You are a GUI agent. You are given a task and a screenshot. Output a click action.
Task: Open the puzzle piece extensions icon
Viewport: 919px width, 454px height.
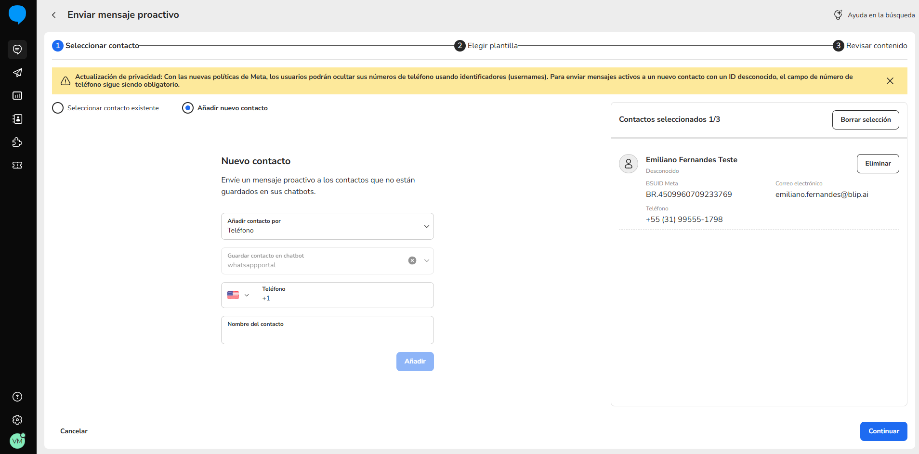[x=17, y=142]
